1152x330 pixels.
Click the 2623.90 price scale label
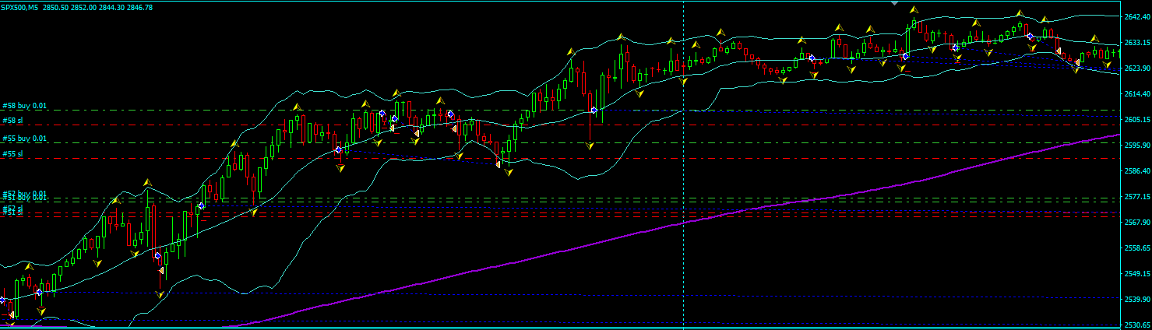1138,68
